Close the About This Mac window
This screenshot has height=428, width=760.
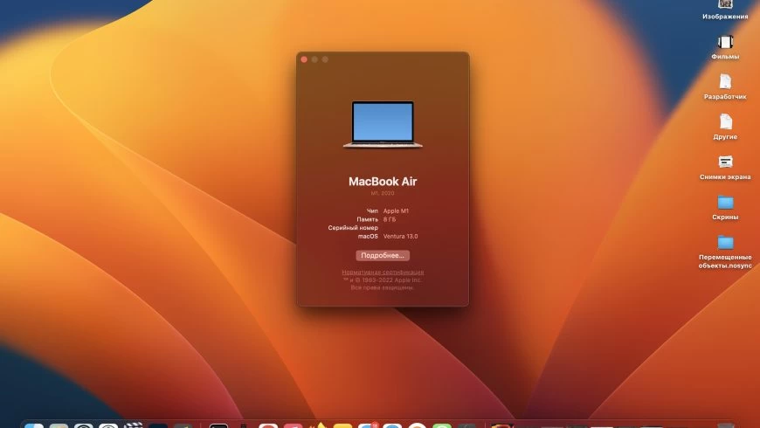coord(304,59)
